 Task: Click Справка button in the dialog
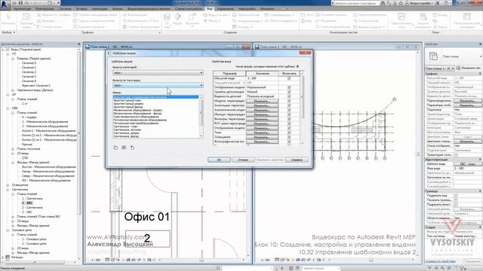(x=297, y=160)
